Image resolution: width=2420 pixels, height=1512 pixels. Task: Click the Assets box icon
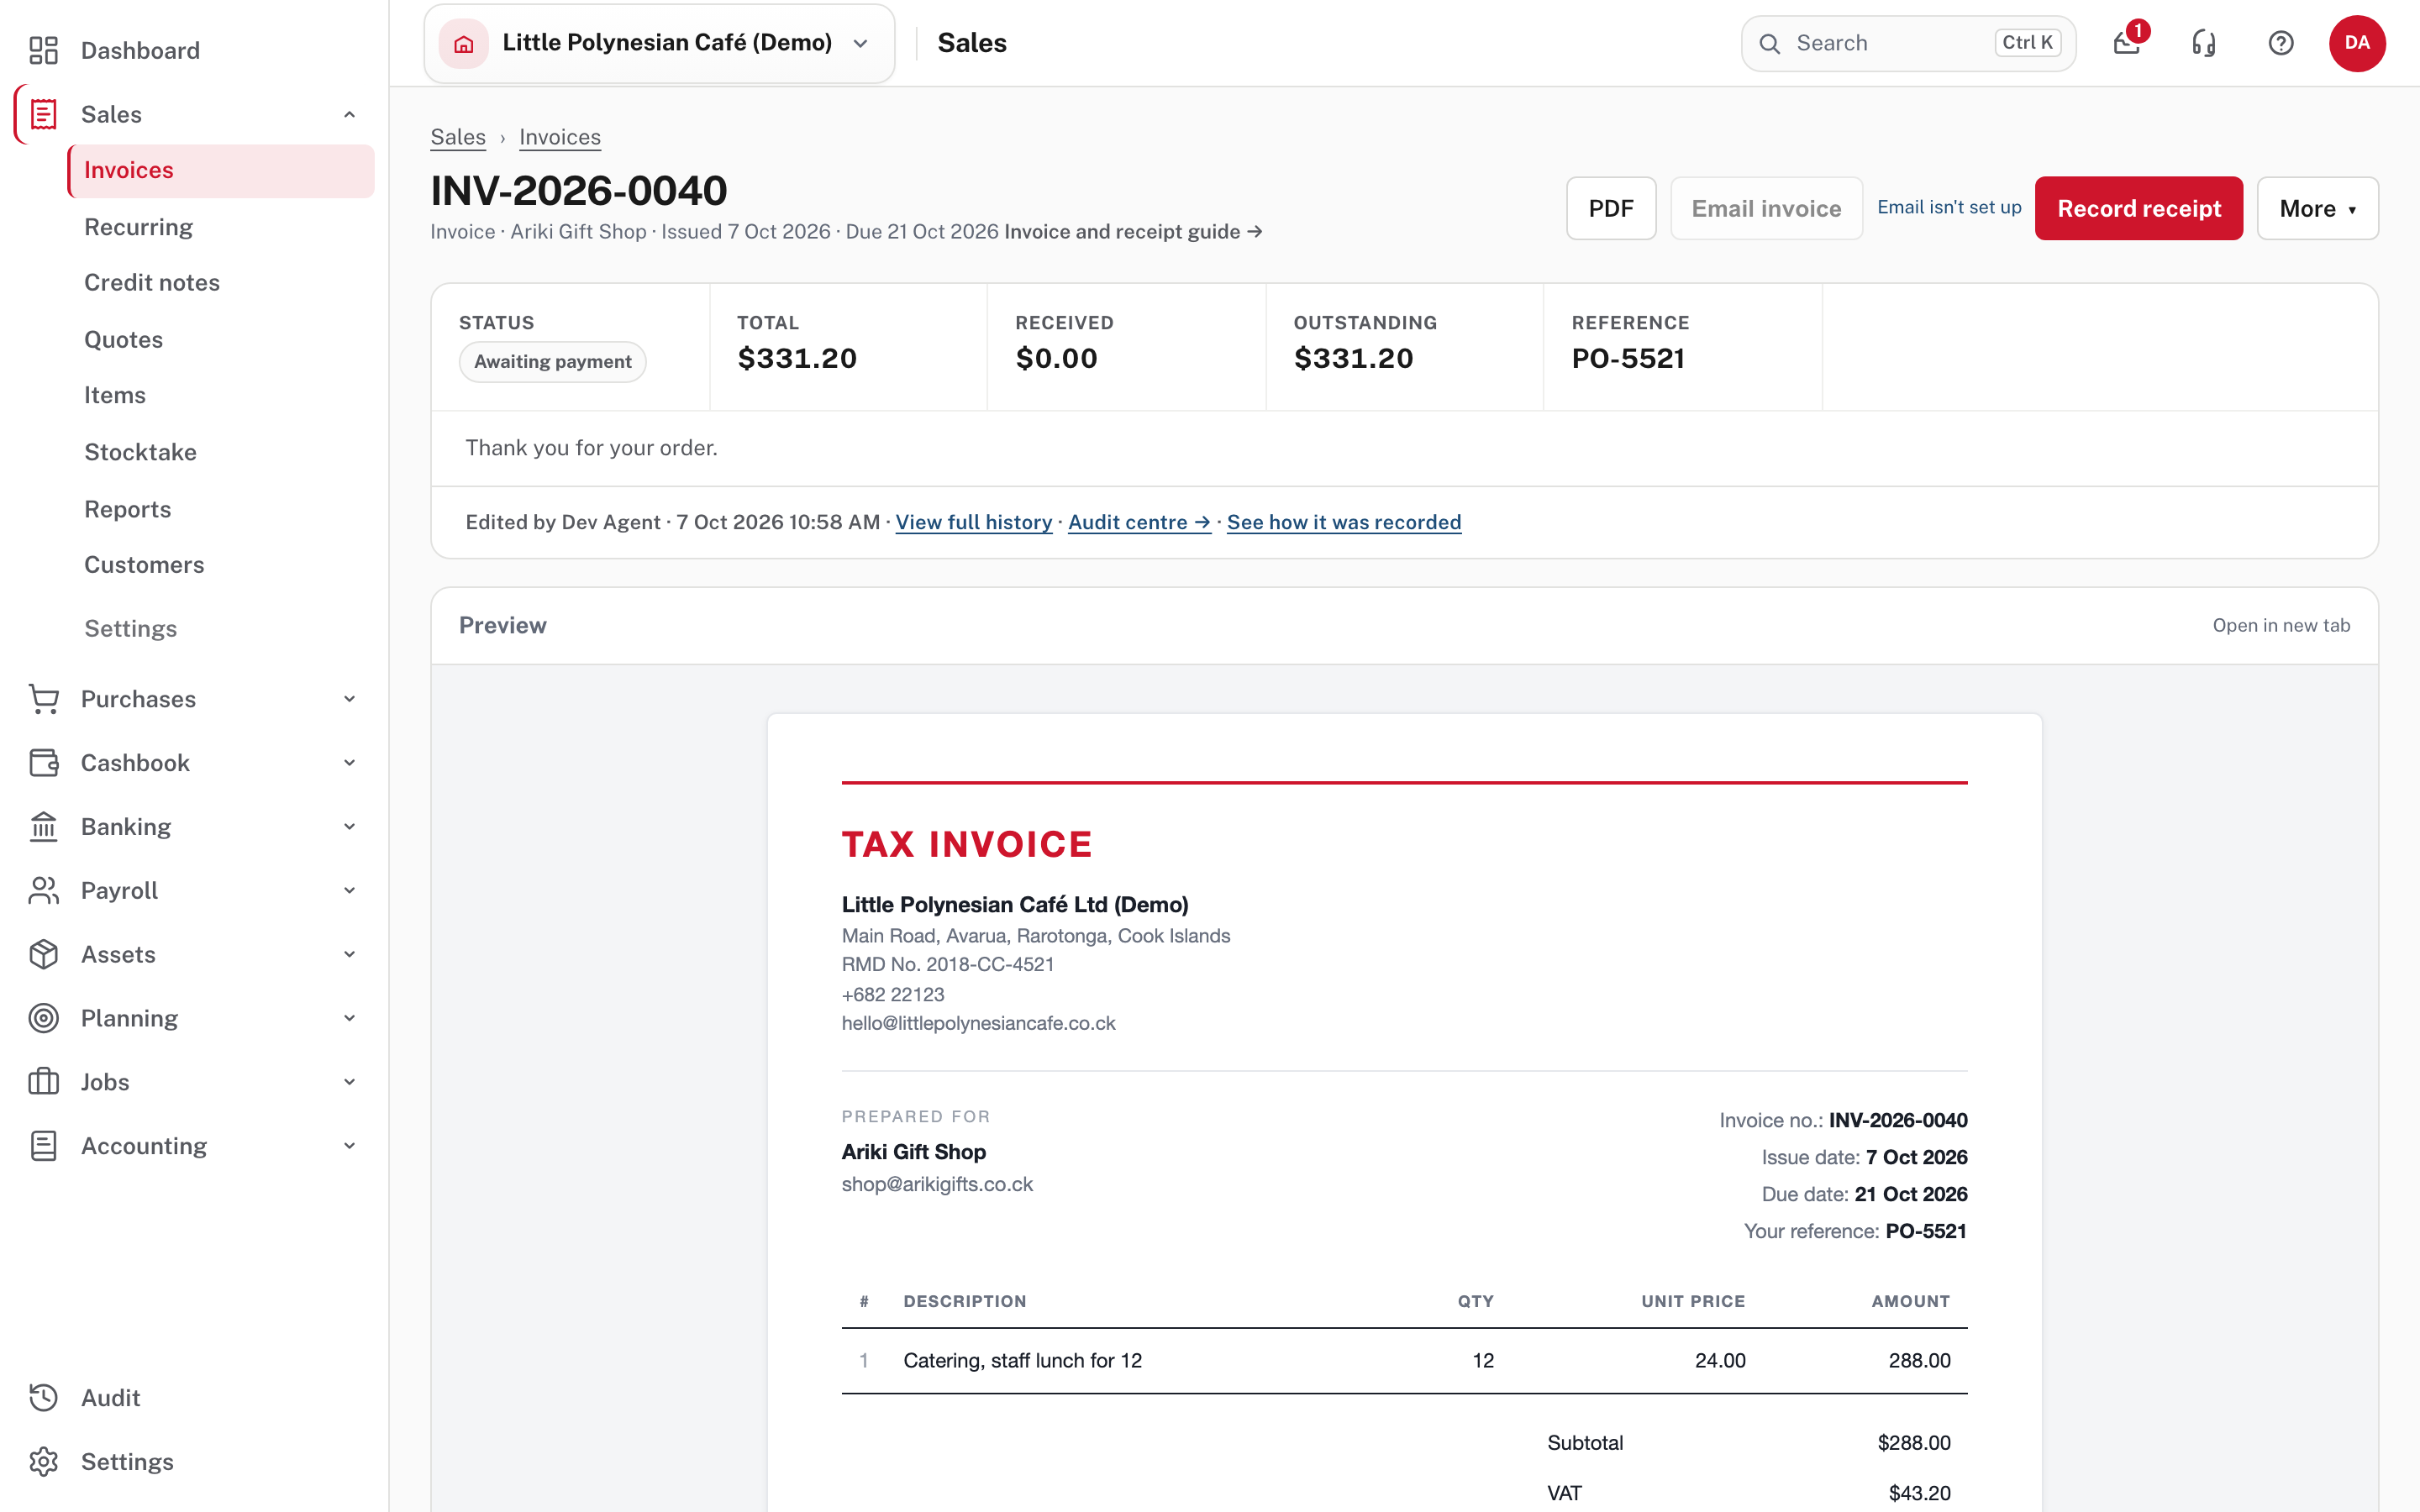(43, 954)
